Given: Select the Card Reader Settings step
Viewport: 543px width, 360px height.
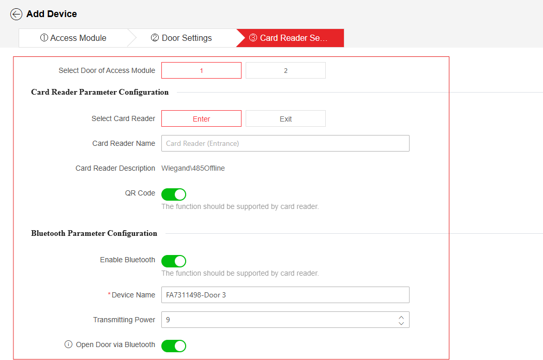Looking at the screenshot, I should tap(291, 38).
